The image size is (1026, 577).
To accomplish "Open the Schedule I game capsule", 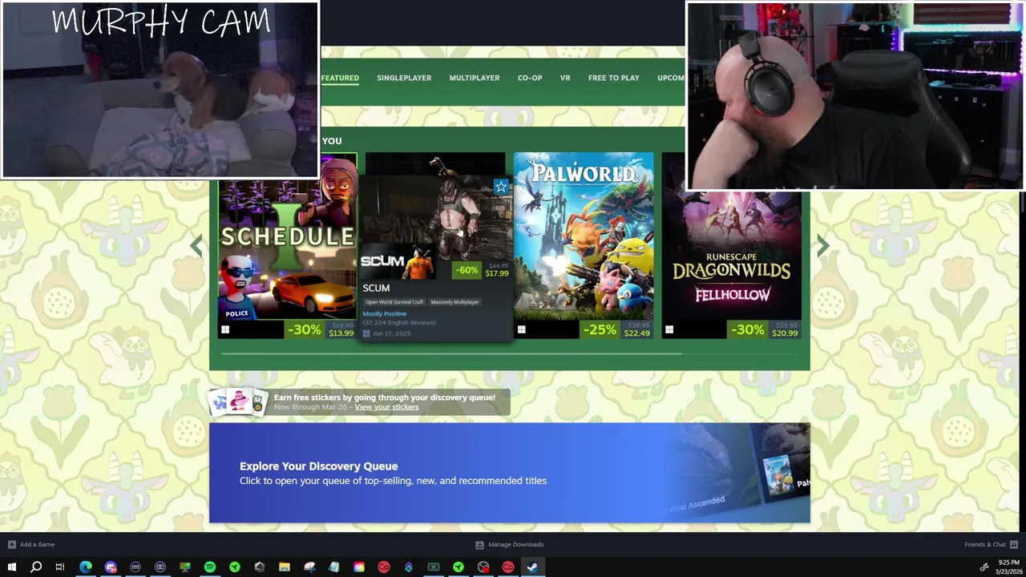I will pos(287,245).
